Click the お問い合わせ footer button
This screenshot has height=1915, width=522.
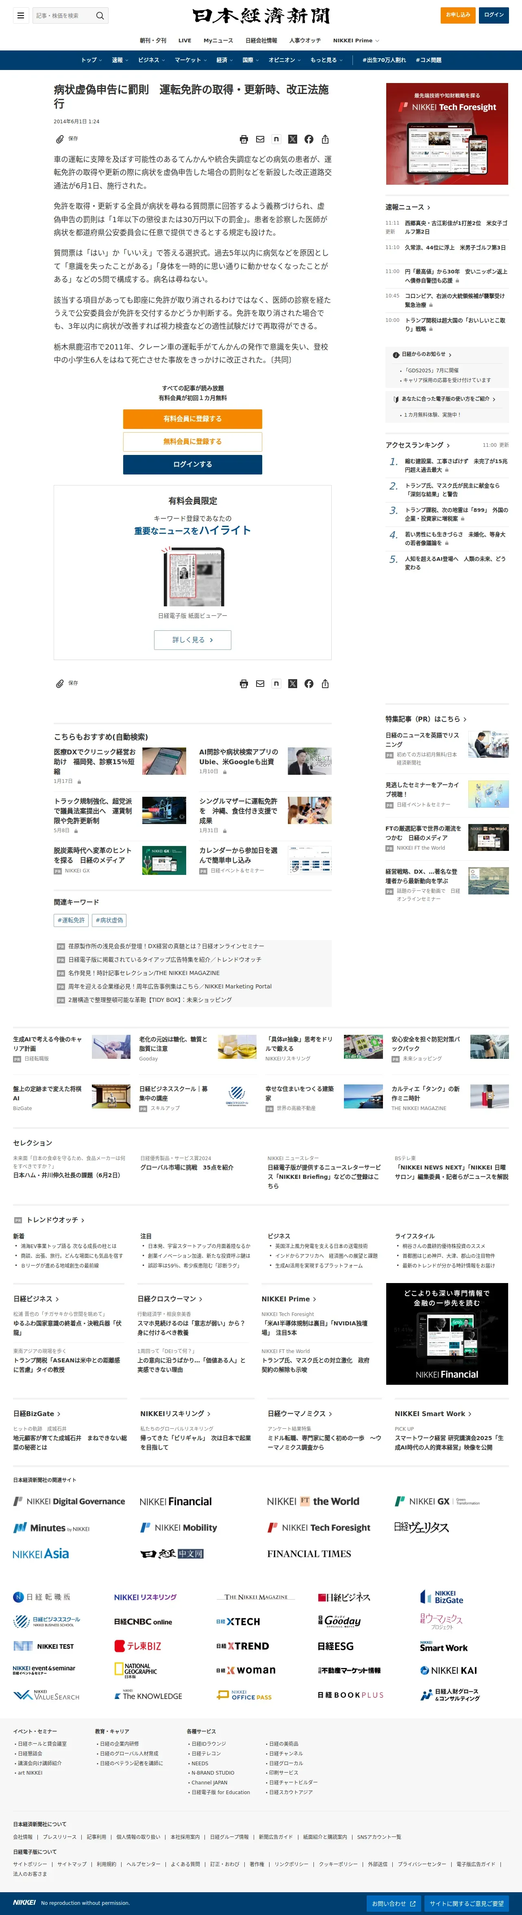coord(394,1904)
